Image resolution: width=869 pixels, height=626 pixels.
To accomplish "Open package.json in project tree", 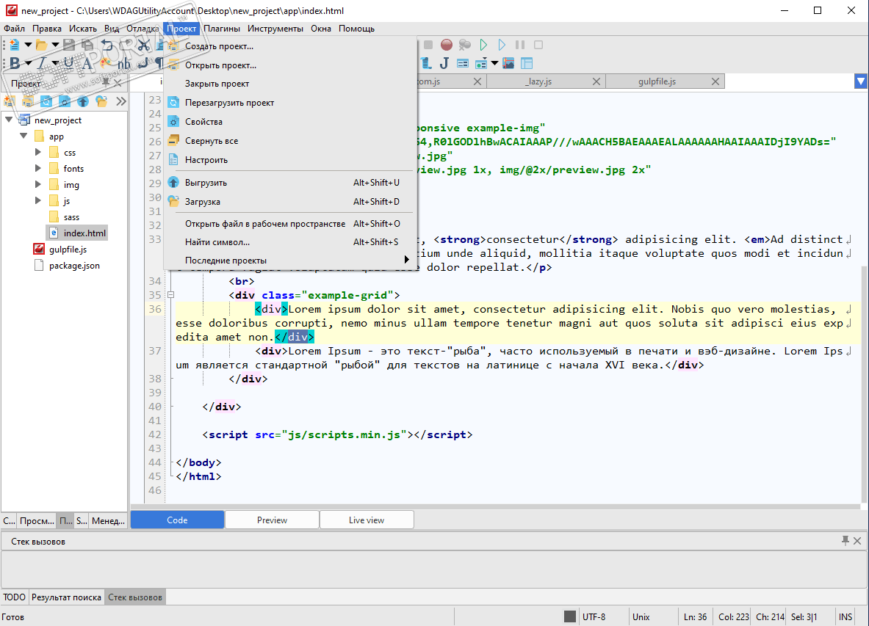I will [x=74, y=266].
